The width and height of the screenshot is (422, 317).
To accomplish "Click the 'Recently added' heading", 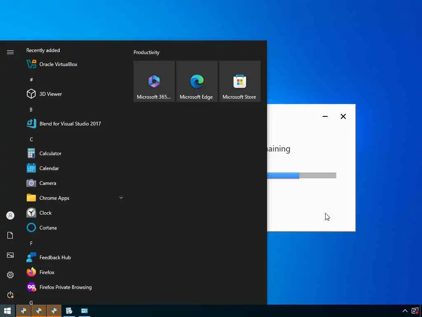I will (43, 50).
